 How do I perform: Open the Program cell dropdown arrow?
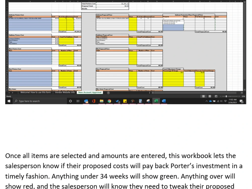coord(183,19)
